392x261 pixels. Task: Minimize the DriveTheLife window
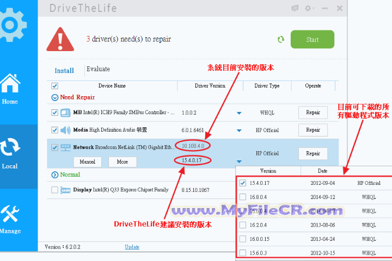324,8
